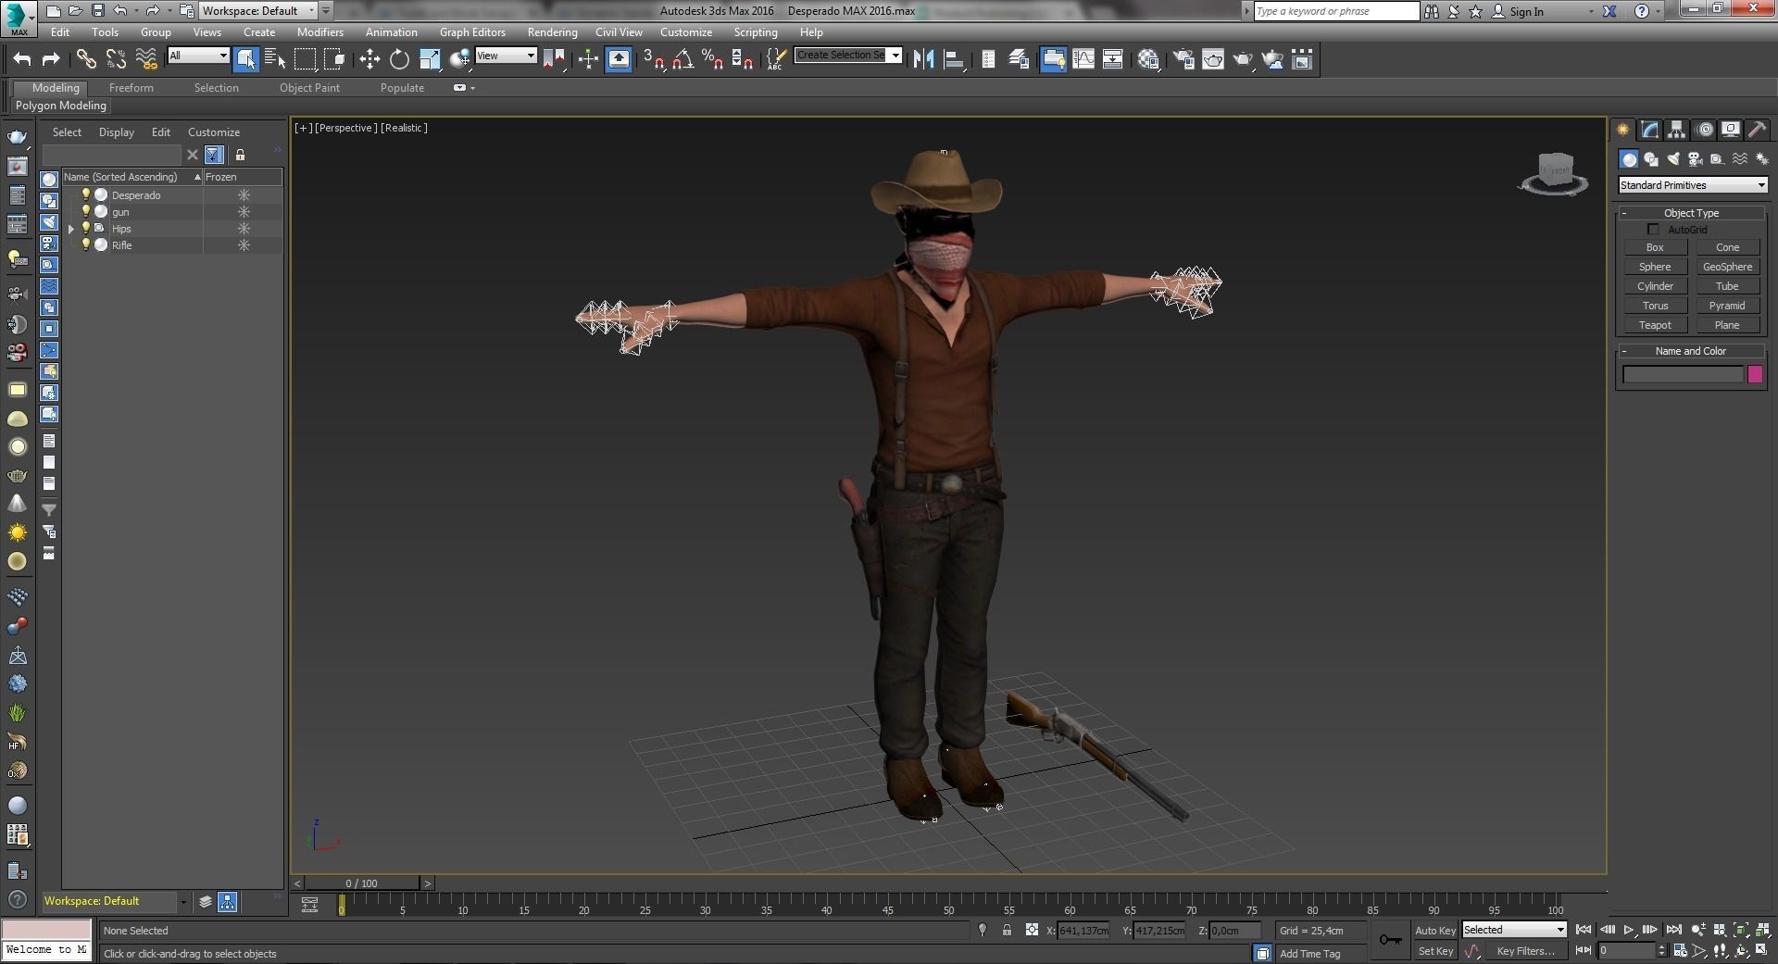Viewport: 1778px width, 964px height.
Task: Click the help search keyword field
Action: click(1336, 11)
